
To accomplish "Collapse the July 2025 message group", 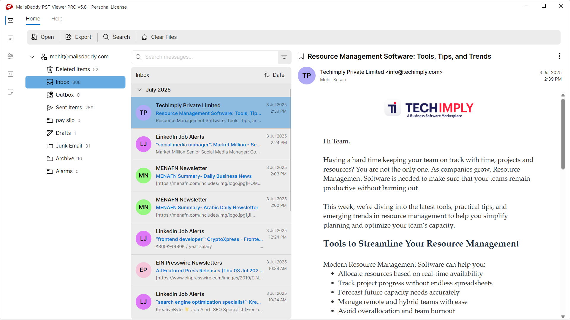I will [139, 90].
